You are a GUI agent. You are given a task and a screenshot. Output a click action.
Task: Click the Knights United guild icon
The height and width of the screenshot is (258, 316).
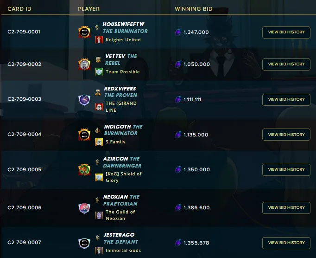point(99,40)
